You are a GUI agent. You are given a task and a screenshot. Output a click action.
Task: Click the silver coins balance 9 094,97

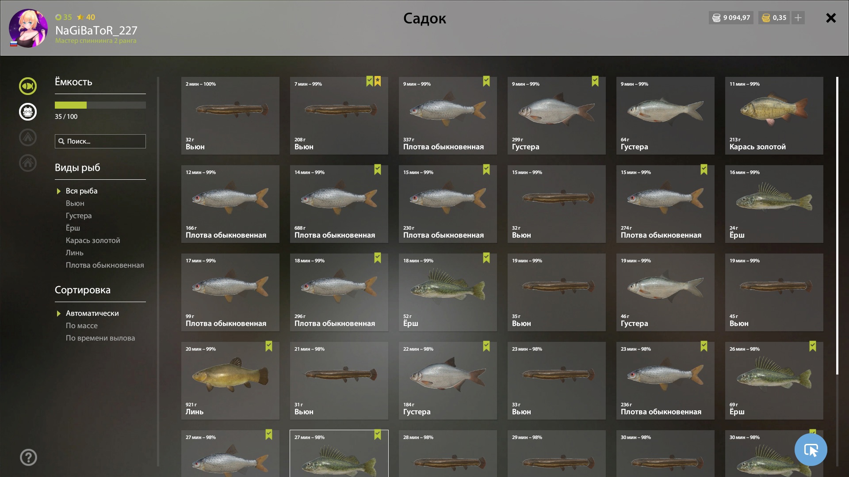click(731, 18)
